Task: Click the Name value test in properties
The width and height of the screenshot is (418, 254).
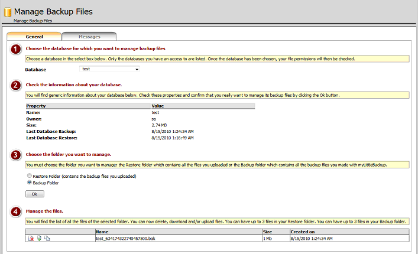Action: 155,112
